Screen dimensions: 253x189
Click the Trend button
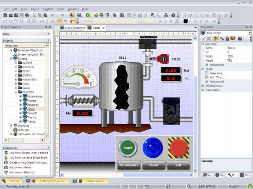click(x=154, y=165)
